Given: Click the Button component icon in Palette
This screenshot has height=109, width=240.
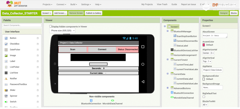Looking at the screenshot, I should point(6,38).
